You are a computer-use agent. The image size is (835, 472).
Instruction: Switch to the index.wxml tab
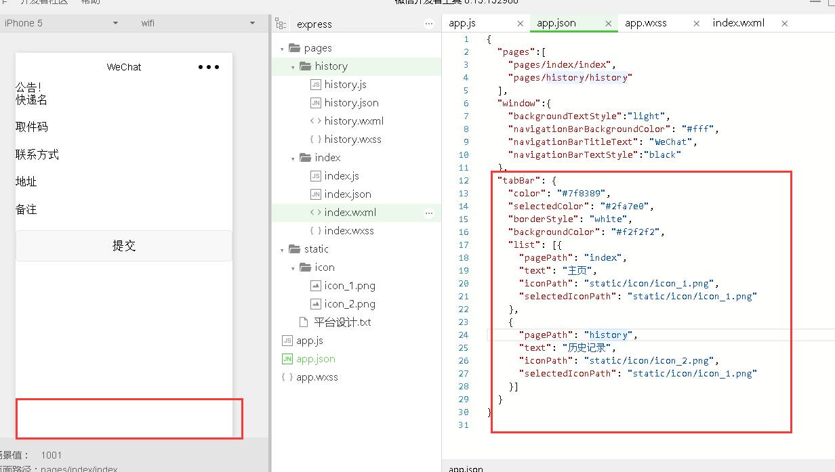738,23
